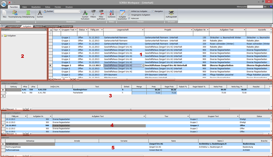The height and width of the screenshot is (157, 273).
Task: Click the Branche column header
Action: pos(256,141)
